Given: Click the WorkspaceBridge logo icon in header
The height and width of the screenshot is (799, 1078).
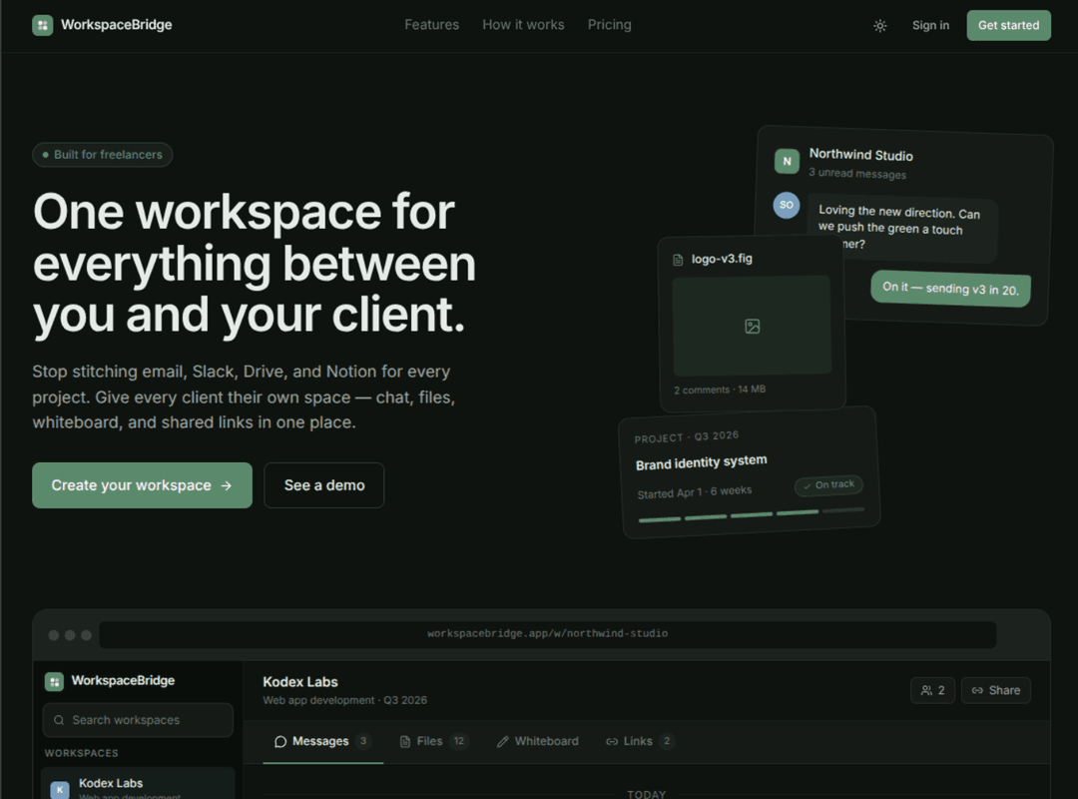Looking at the screenshot, I should pyautogui.click(x=43, y=25).
